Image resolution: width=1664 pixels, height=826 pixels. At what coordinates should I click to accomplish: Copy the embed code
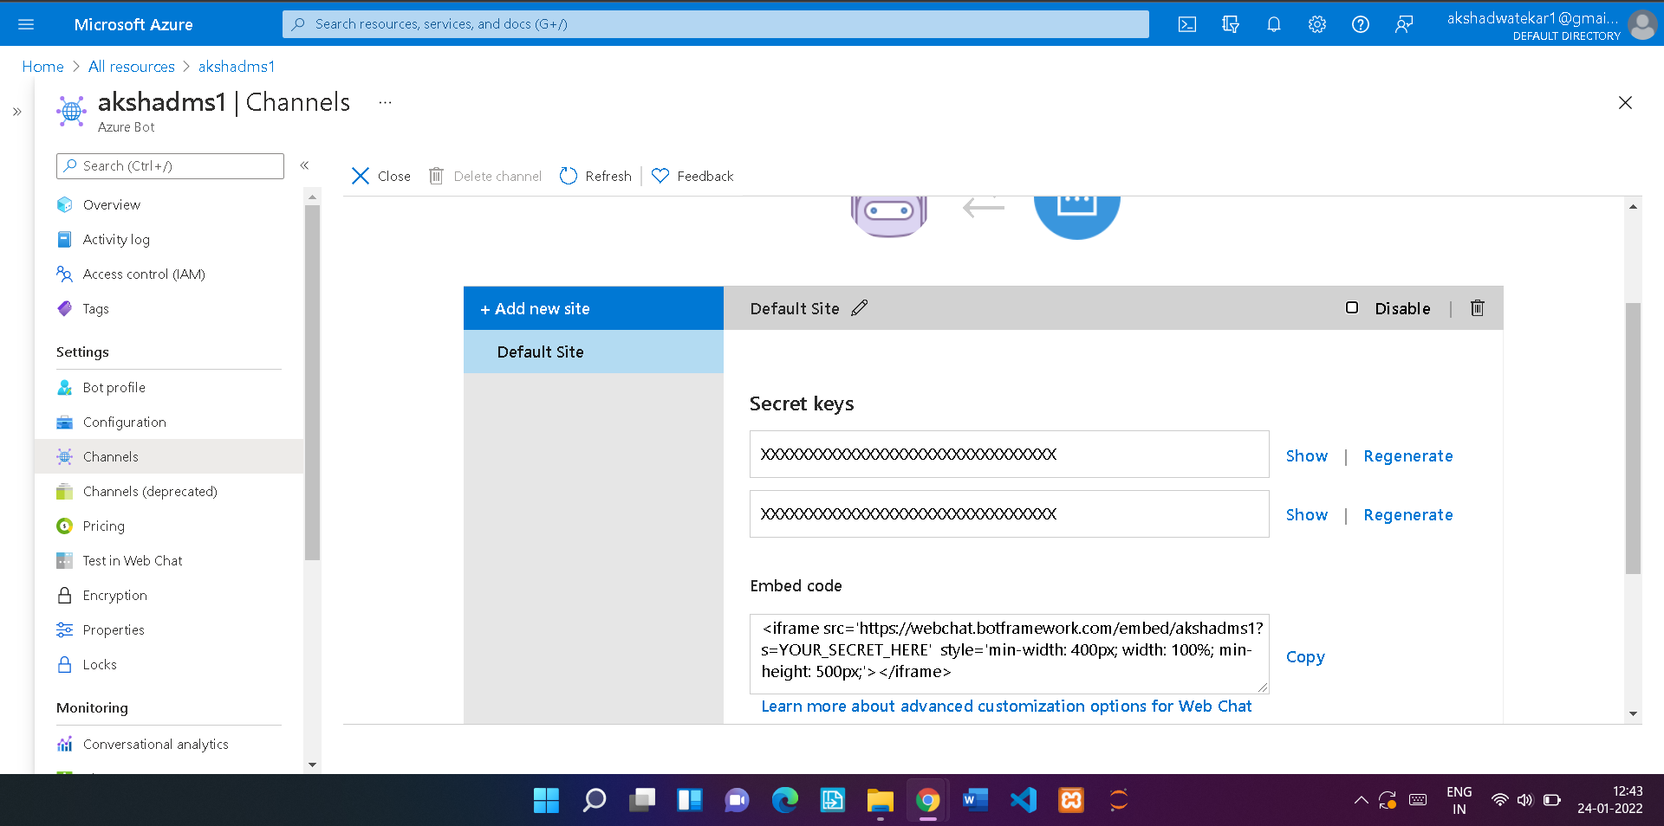click(1305, 656)
